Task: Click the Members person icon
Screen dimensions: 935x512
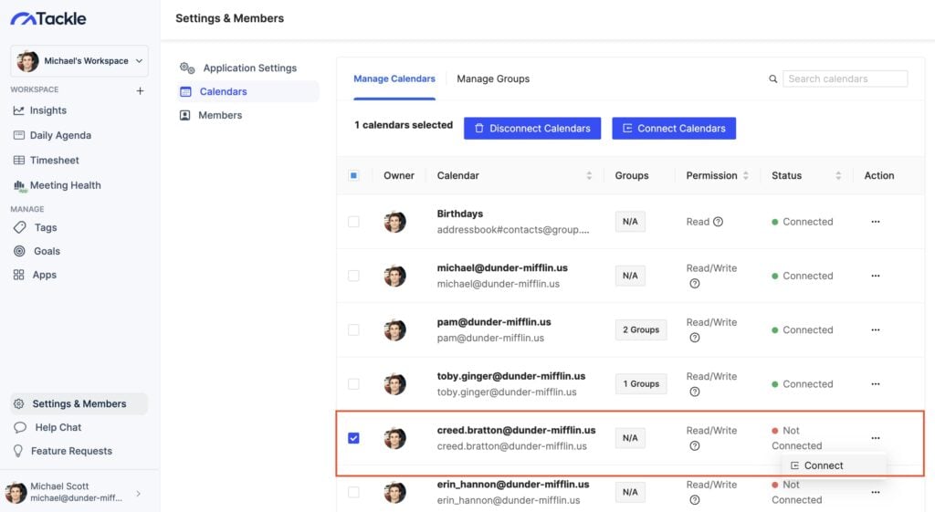Action: click(x=185, y=115)
